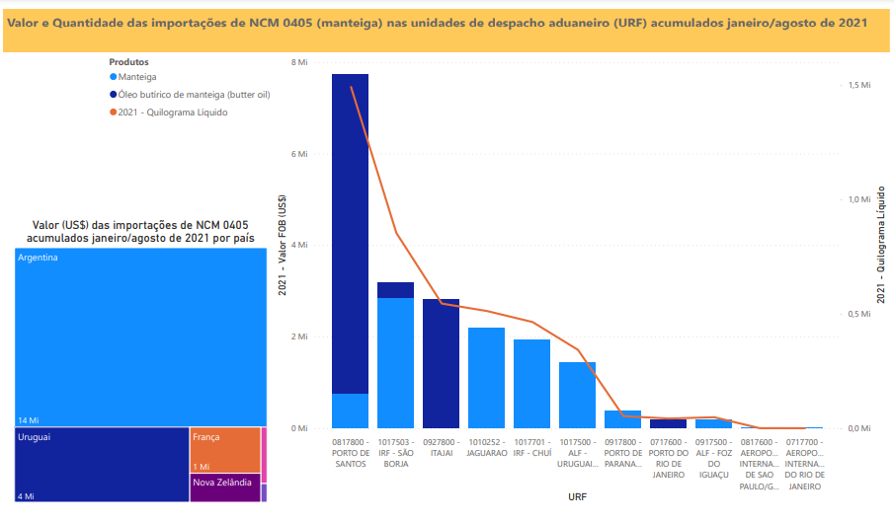Click the right 2021 - Quilograma Líquido axis title
This screenshot has height=523, width=894.
click(881, 245)
